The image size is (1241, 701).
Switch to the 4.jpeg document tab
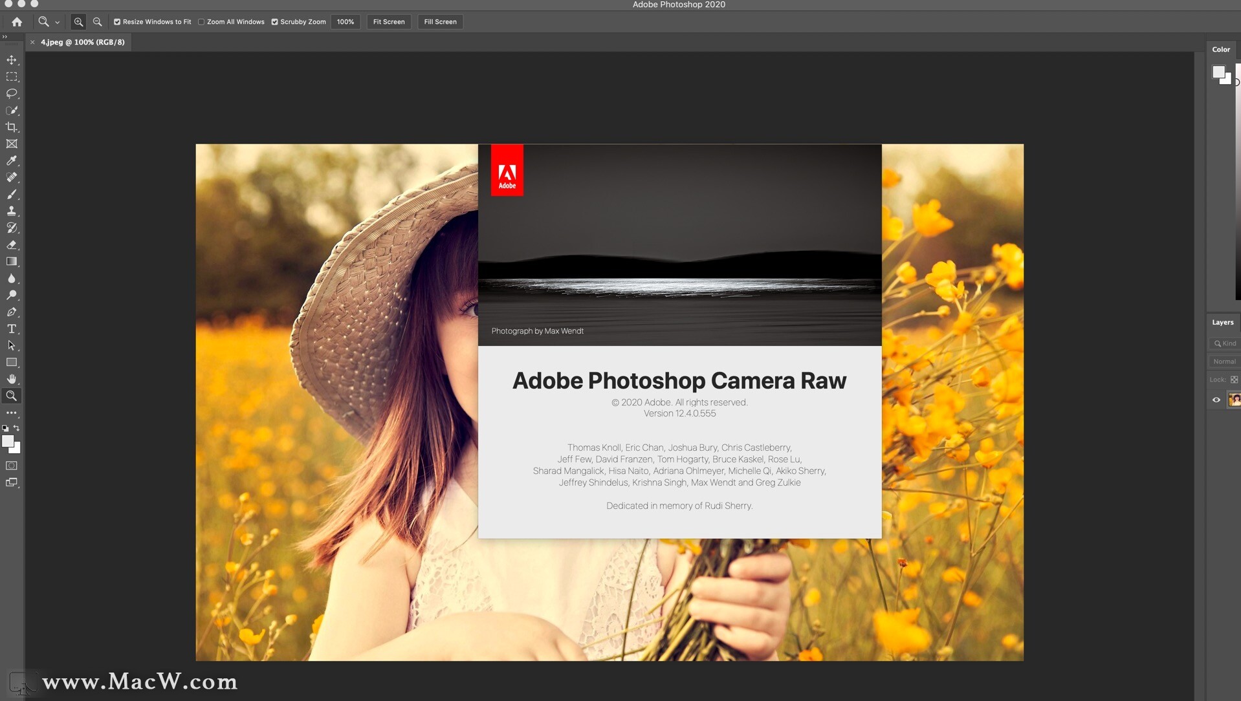tap(83, 42)
